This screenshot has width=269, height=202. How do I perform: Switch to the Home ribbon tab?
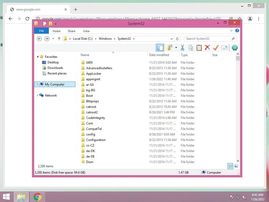point(56,31)
